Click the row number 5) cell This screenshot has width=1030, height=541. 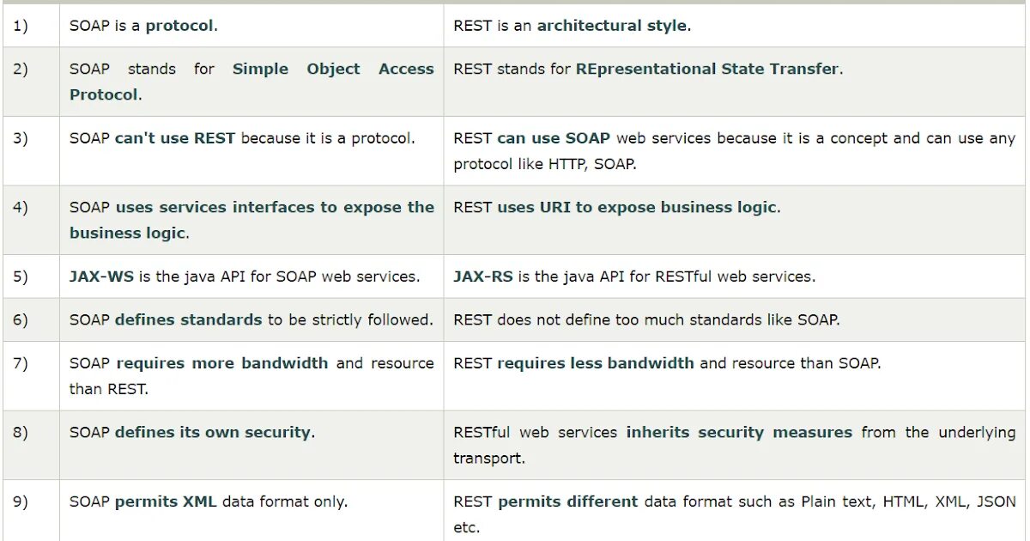click(30, 277)
